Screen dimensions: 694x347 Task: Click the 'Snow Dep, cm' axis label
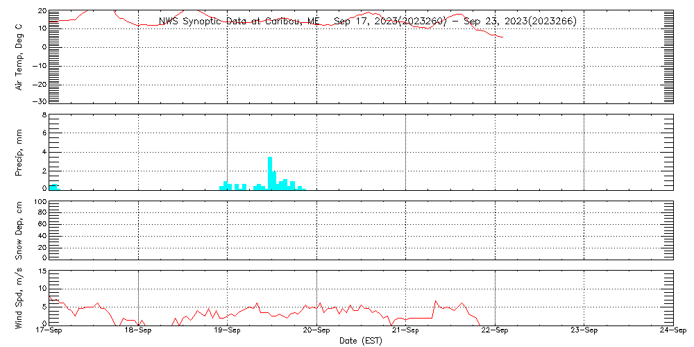[x=19, y=230]
